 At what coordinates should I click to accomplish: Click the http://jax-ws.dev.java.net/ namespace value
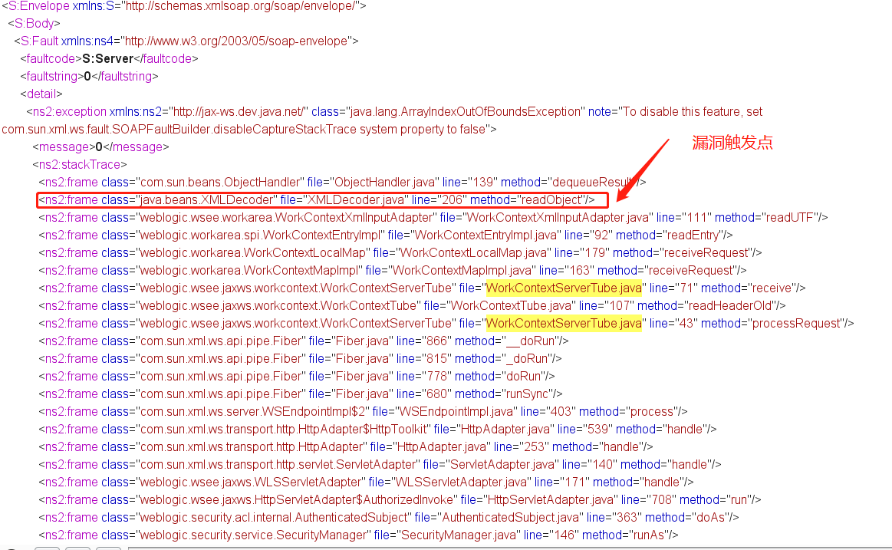[238, 111]
